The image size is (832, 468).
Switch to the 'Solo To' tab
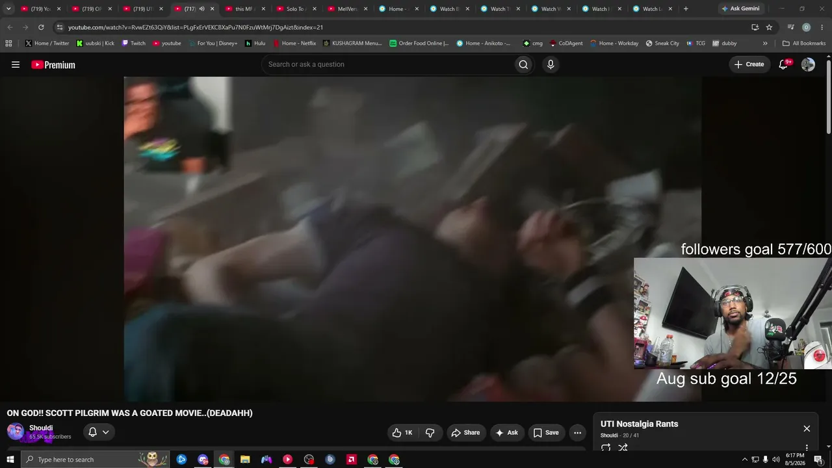click(295, 9)
